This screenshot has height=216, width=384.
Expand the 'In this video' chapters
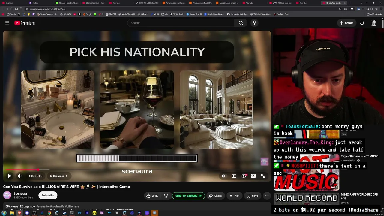point(59,176)
